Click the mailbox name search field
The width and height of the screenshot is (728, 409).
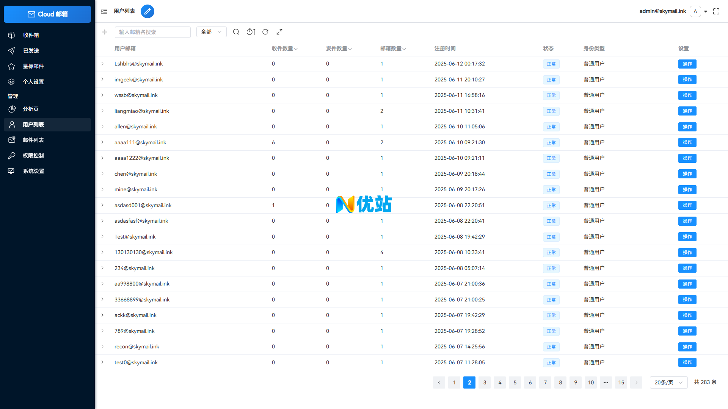(152, 32)
